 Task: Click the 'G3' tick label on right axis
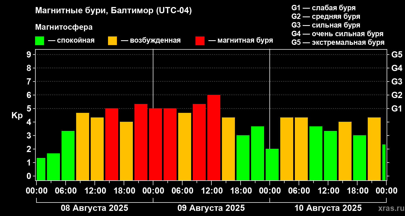(x=397, y=82)
